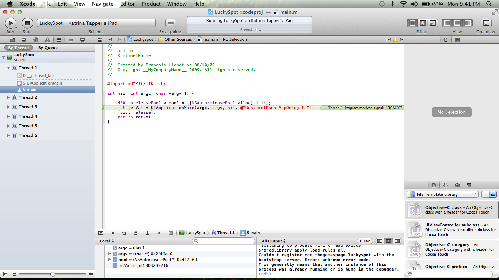Viewport: 499px width, 280px height.
Task: Open the Media library icon
Action: (469, 185)
